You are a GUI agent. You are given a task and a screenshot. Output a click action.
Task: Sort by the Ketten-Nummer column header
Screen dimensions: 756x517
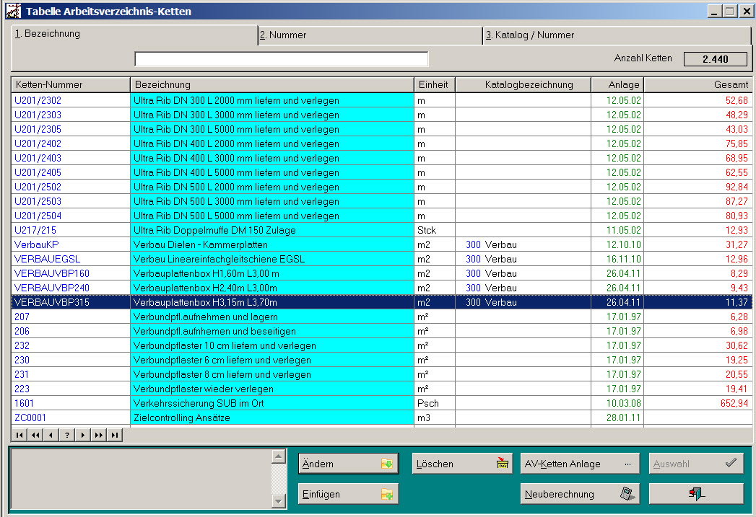(71, 85)
